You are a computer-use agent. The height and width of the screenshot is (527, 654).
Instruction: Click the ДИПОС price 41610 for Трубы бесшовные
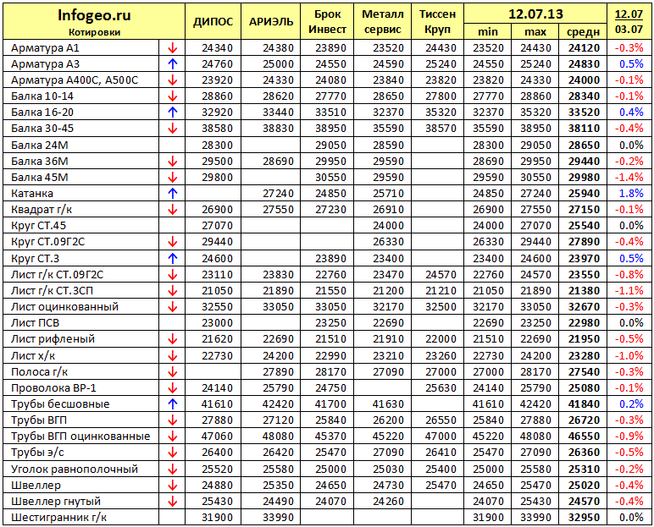(x=218, y=404)
